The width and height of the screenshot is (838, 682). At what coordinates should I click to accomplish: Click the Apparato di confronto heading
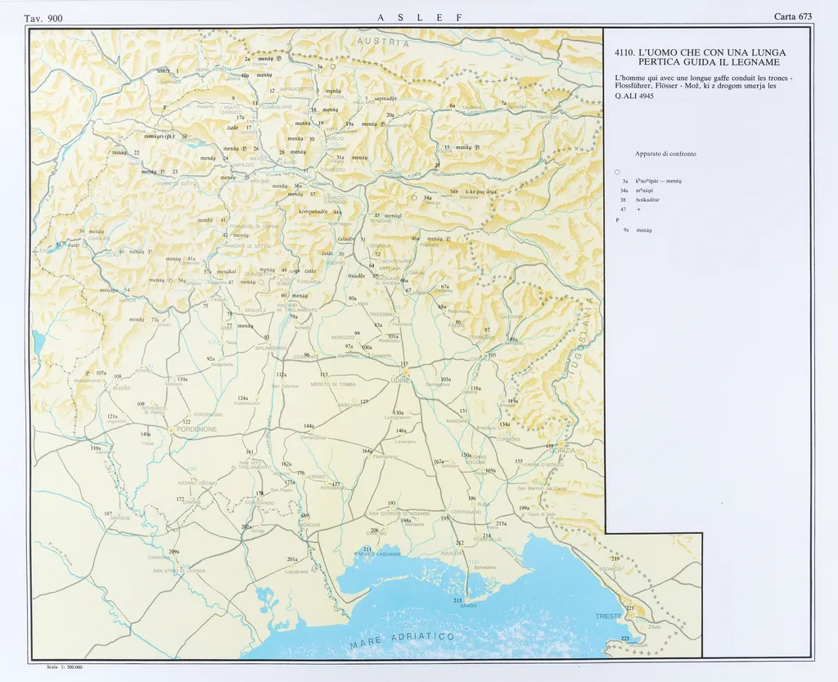[665, 154]
